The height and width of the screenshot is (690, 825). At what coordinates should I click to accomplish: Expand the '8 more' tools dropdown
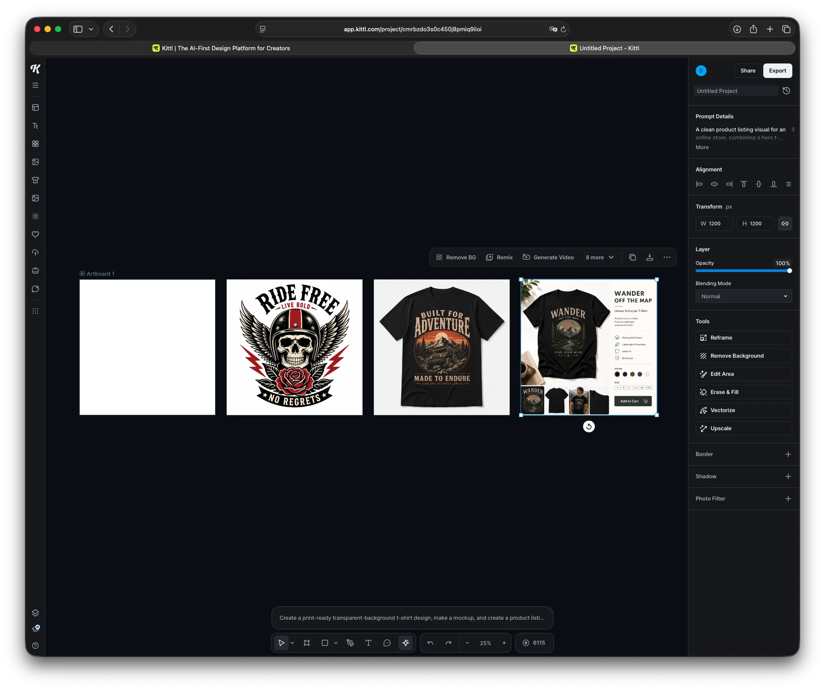(x=599, y=257)
